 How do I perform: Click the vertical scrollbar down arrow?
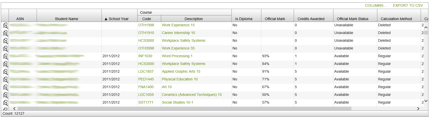(426, 101)
